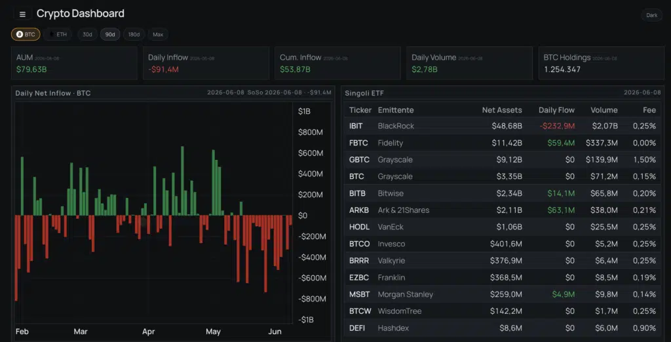This screenshot has width=671, height=342.
Task: Select the MSBT ticker cell
Action: click(x=358, y=294)
